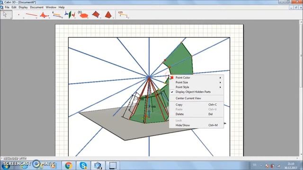The width and height of the screenshot is (303, 170).
Task: Choose Hide/Show from the context menu
Action: (196, 125)
